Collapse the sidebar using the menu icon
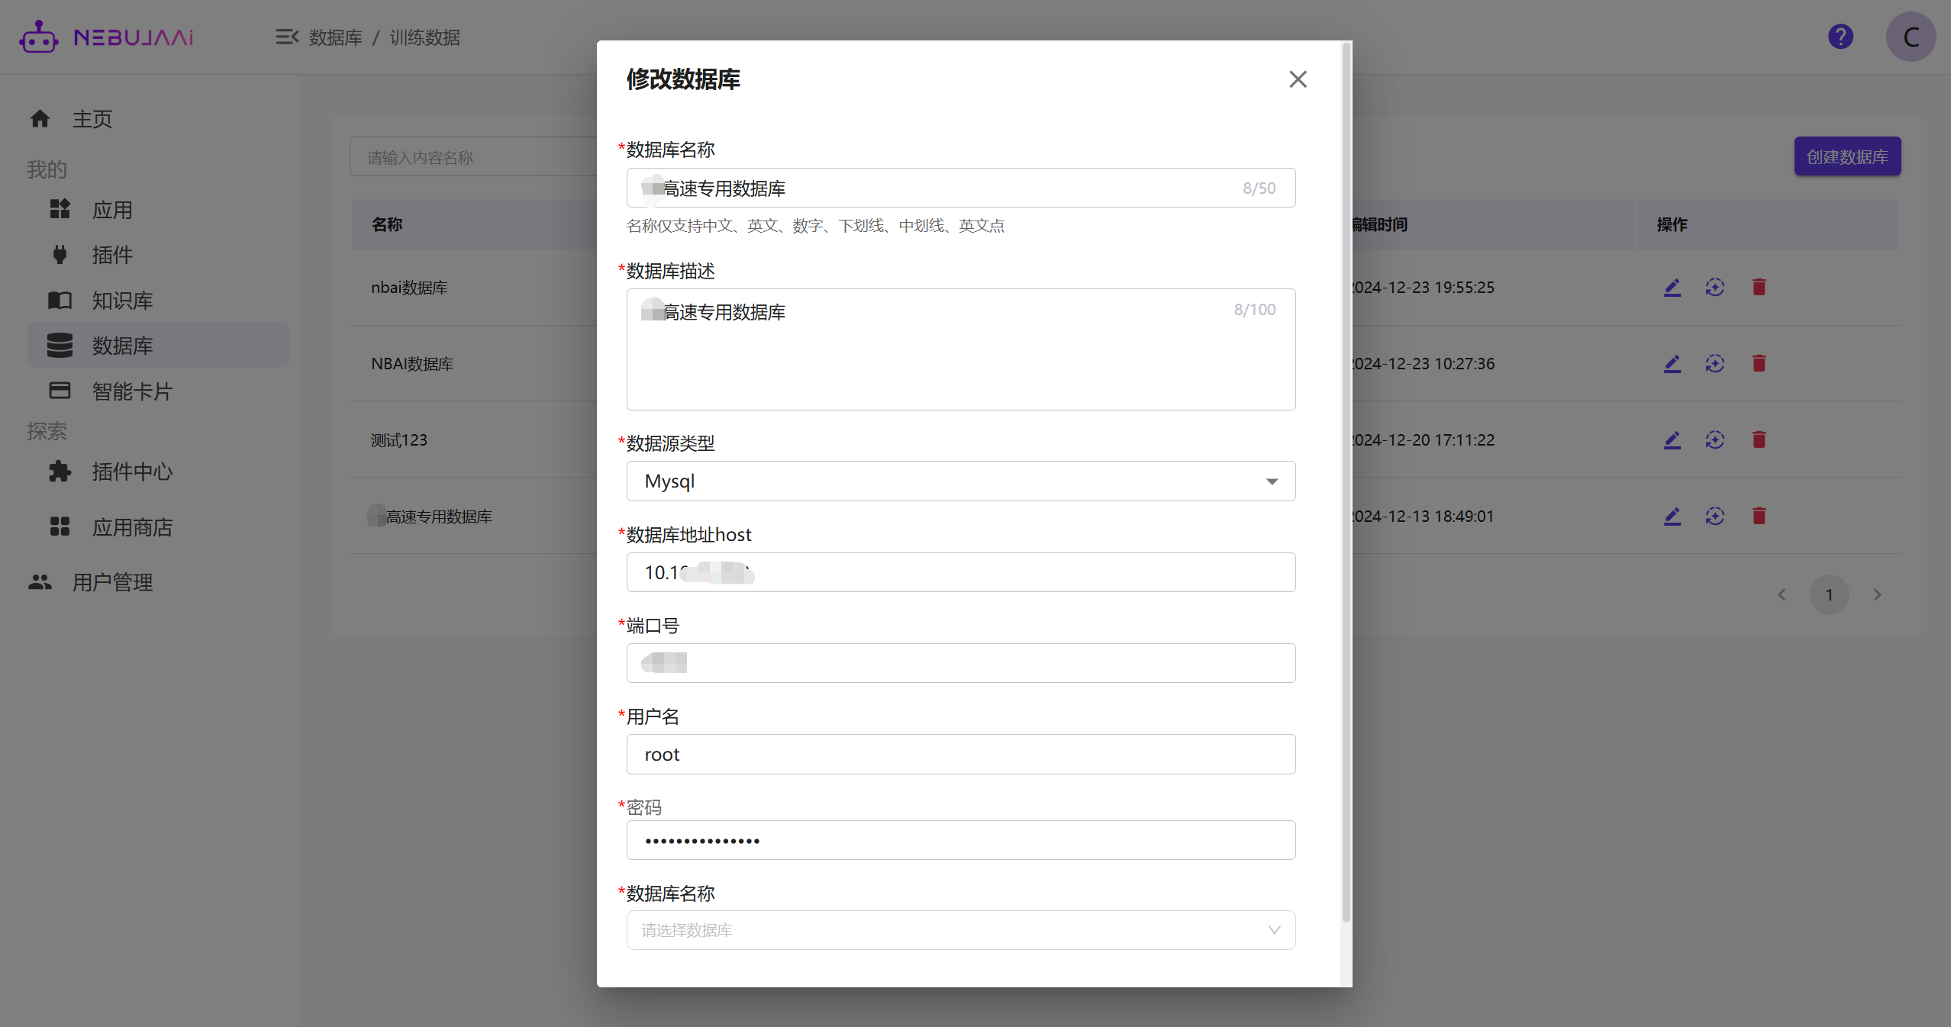Screen dimensions: 1951x1027 [286, 37]
